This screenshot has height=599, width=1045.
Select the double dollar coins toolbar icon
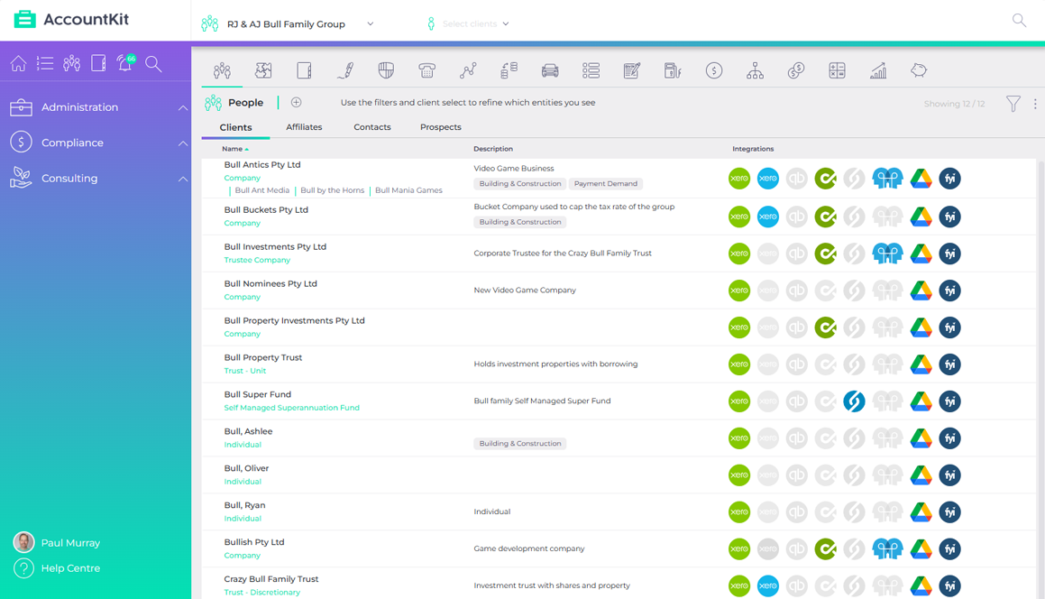[796, 70]
